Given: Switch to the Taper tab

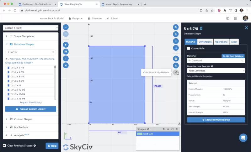Looking at the screenshot, I should pyautogui.click(x=234, y=42).
